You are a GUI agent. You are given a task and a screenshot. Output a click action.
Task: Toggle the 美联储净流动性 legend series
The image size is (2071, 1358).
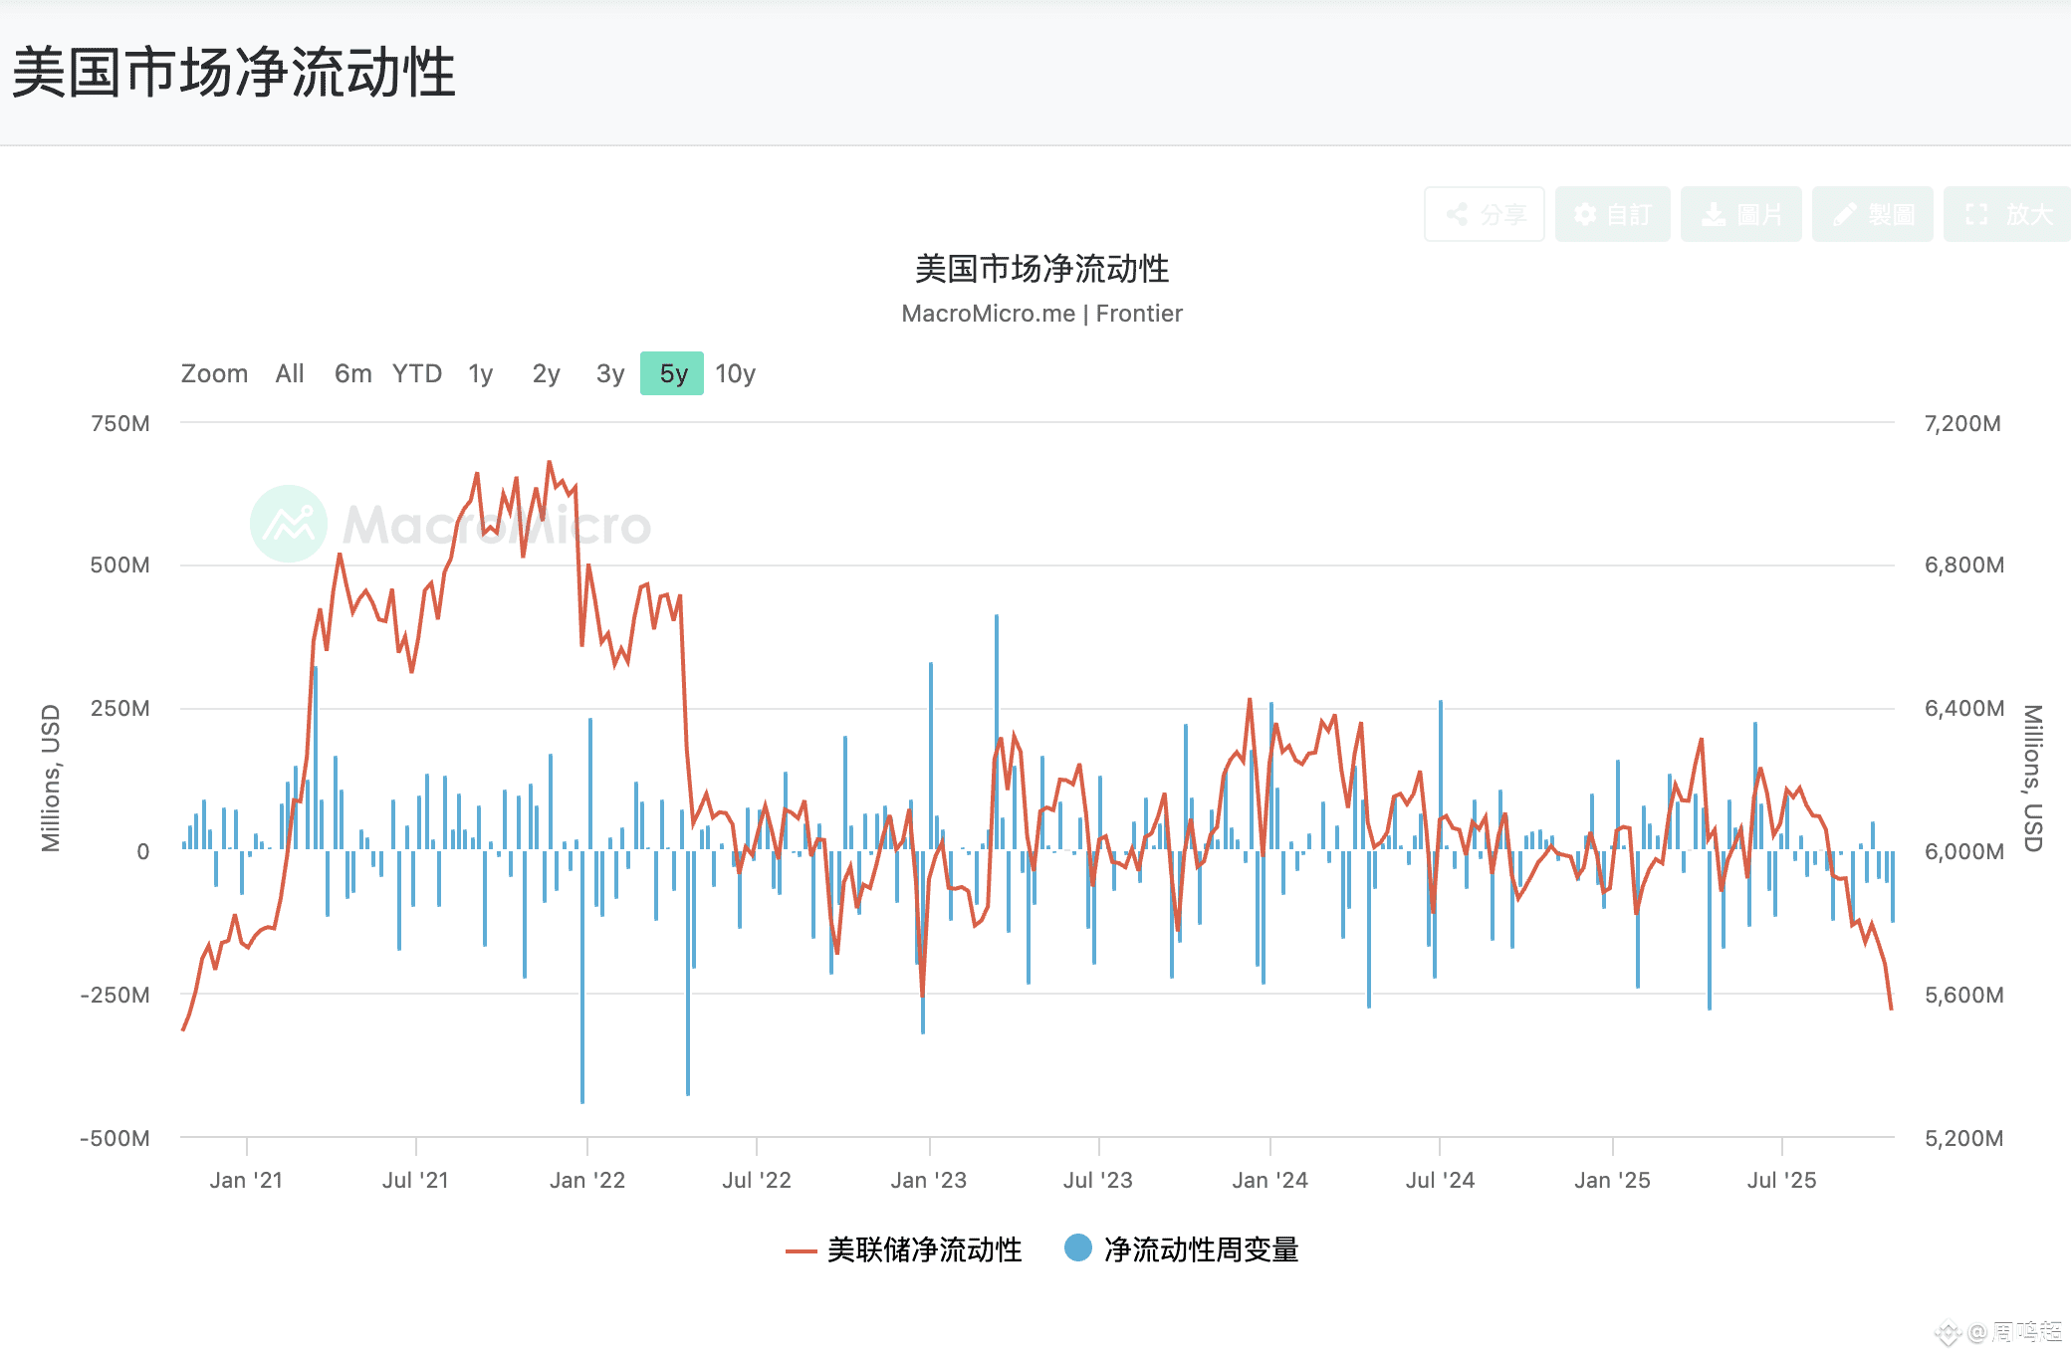click(x=924, y=1249)
